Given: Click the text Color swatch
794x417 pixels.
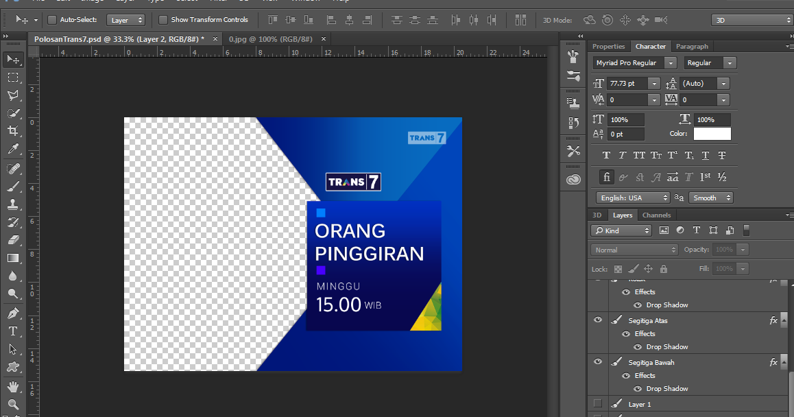Looking at the screenshot, I should pyautogui.click(x=712, y=134).
